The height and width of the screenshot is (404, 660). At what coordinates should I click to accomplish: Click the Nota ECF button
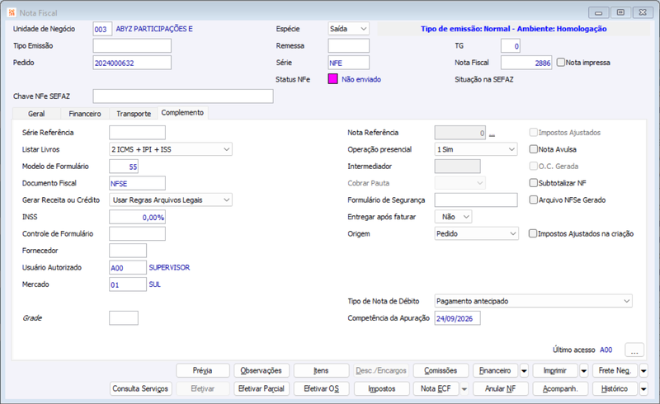[x=436, y=389]
